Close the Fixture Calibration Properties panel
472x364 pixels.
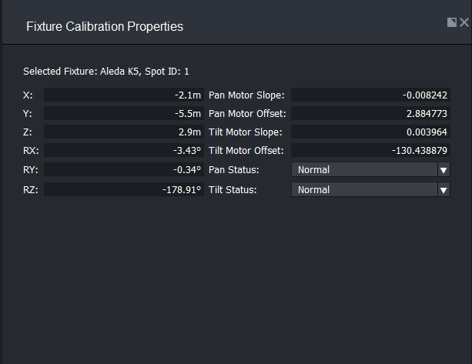tap(464, 23)
